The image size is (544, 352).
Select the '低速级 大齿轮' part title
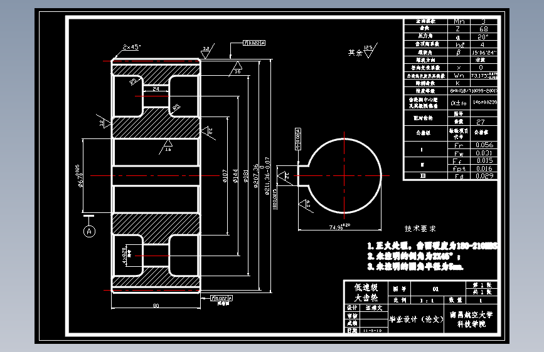pos(366,292)
